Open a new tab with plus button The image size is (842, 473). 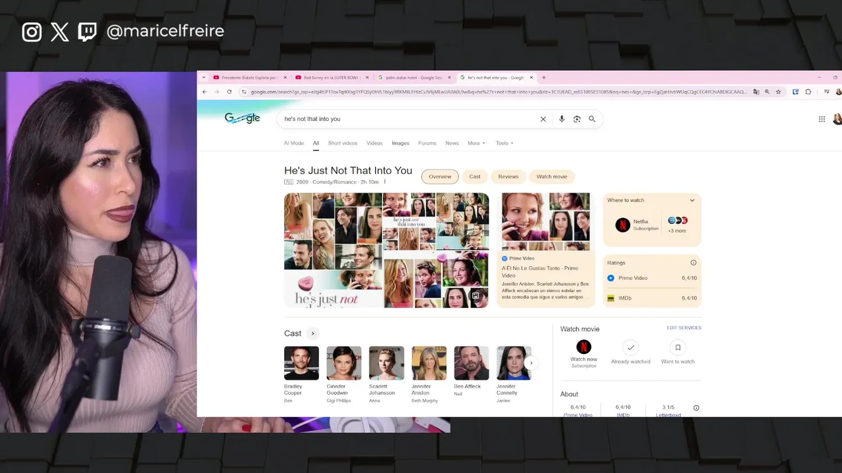tap(543, 78)
